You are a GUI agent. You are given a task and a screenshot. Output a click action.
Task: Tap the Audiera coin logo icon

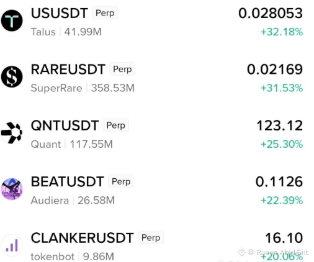pyautogui.click(x=12, y=189)
